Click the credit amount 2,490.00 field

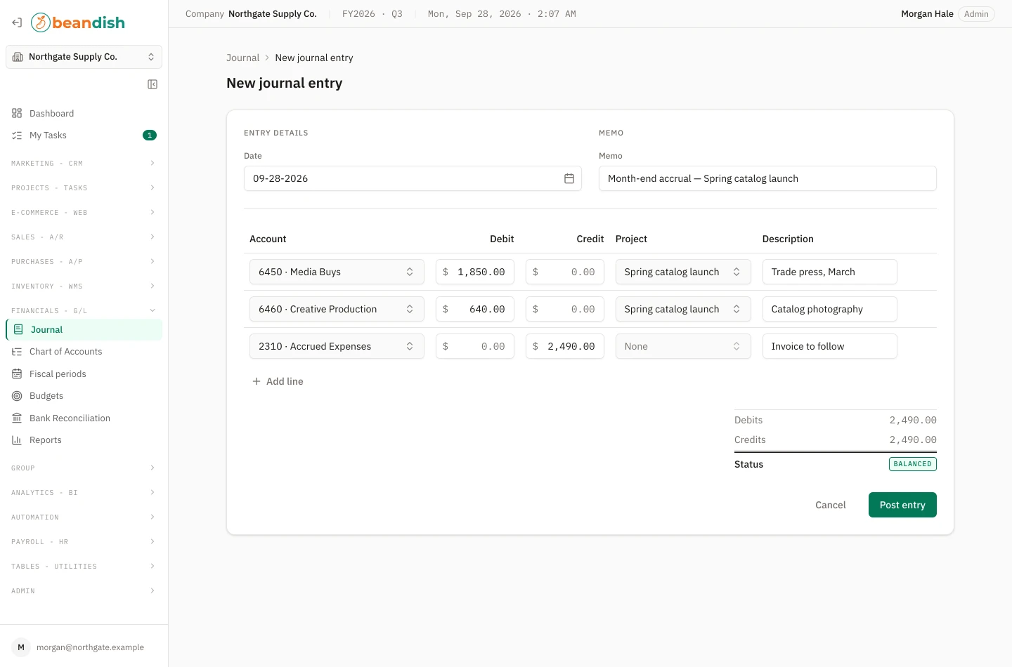pyautogui.click(x=565, y=346)
